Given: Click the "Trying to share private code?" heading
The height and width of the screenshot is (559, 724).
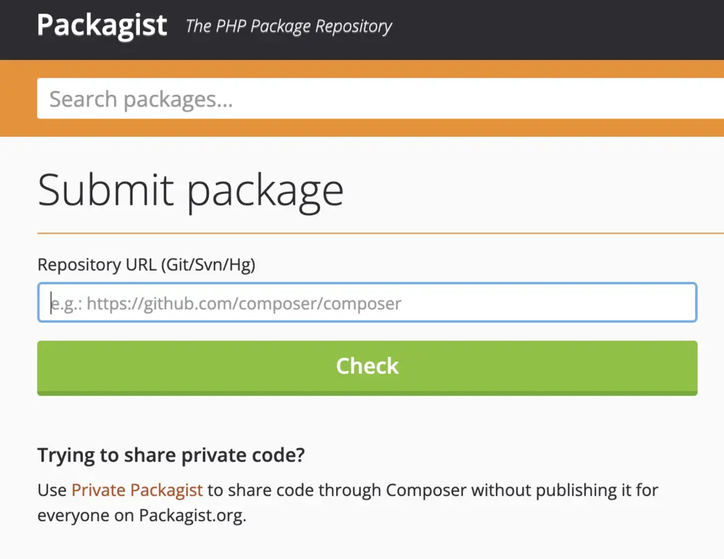Looking at the screenshot, I should pyautogui.click(x=171, y=455).
